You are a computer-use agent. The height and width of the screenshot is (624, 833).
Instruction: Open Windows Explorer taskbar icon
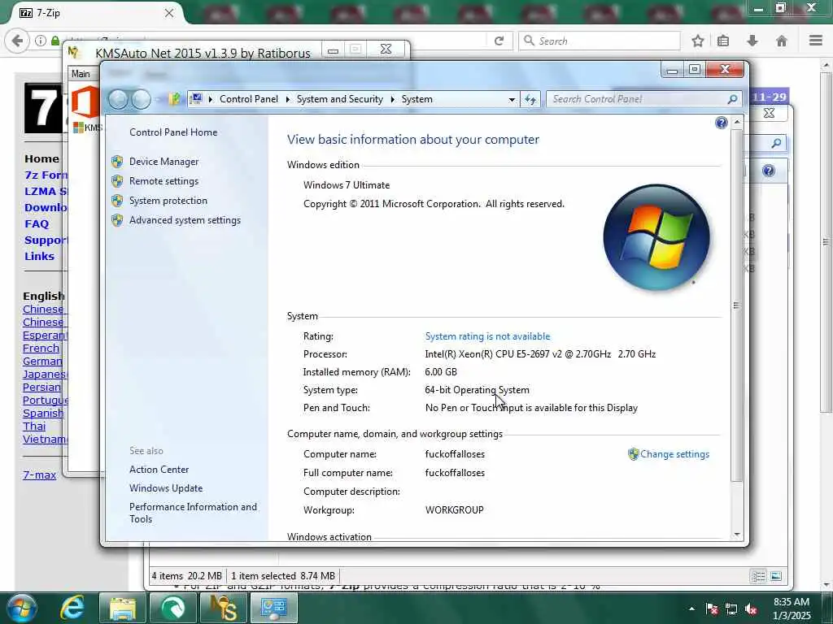(x=123, y=608)
